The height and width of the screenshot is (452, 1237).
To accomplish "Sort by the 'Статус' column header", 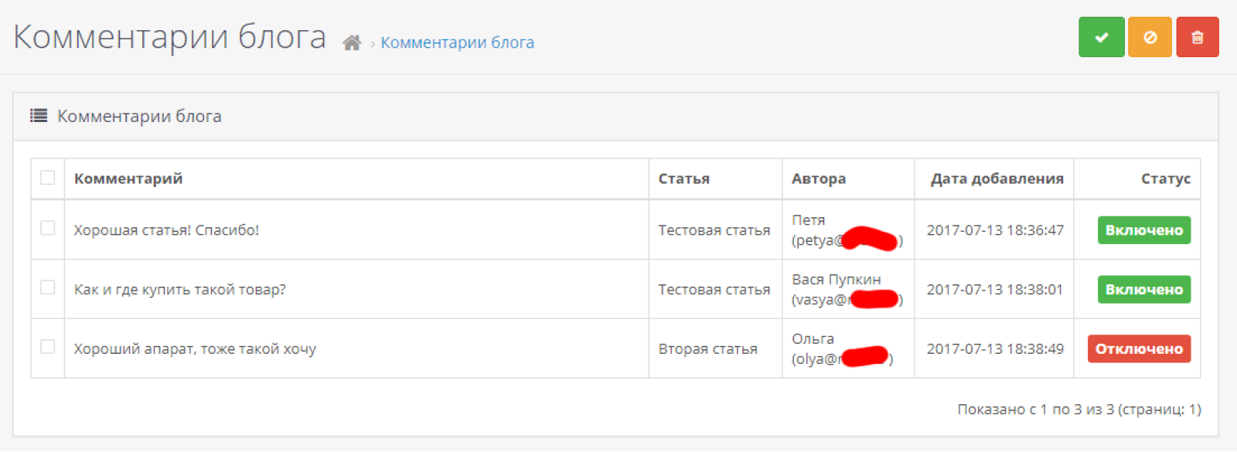I will [x=1166, y=178].
